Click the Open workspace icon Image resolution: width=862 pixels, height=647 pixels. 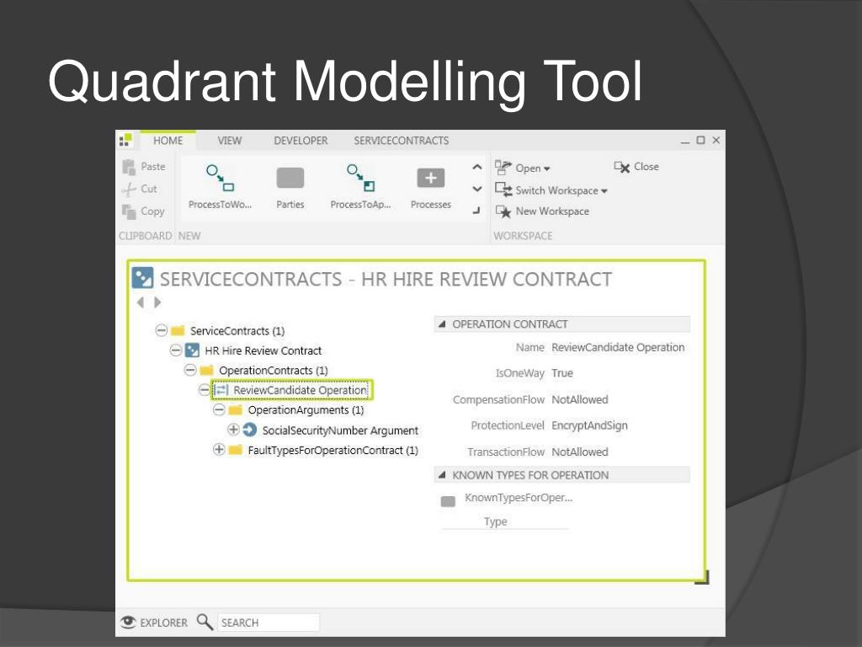503,168
